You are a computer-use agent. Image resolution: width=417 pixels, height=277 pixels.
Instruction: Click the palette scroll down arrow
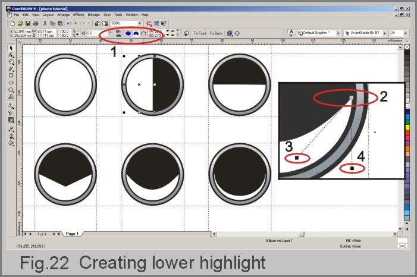(407, 224)
